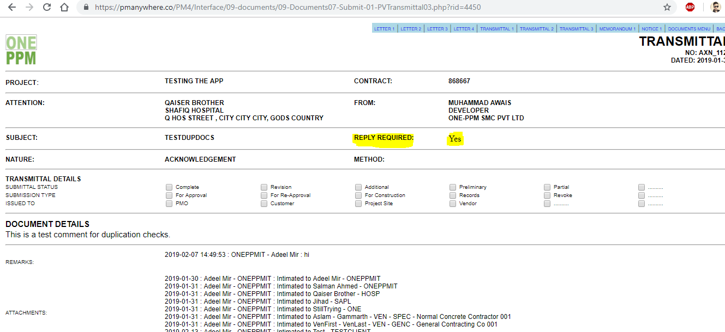Screen dimensions: 725x332
Task: Enable the For Approval checkbox
Action: tap(169, 195)
